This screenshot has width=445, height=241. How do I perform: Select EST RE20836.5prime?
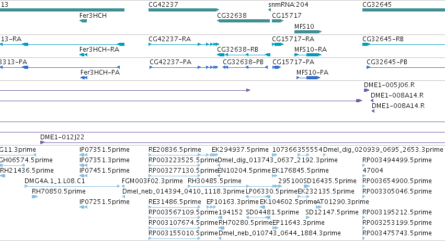[x=175, y=150]
